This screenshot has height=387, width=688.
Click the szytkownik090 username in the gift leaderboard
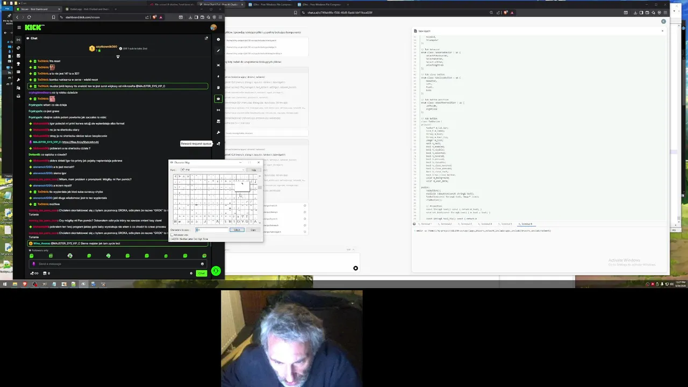click(106, 47)
